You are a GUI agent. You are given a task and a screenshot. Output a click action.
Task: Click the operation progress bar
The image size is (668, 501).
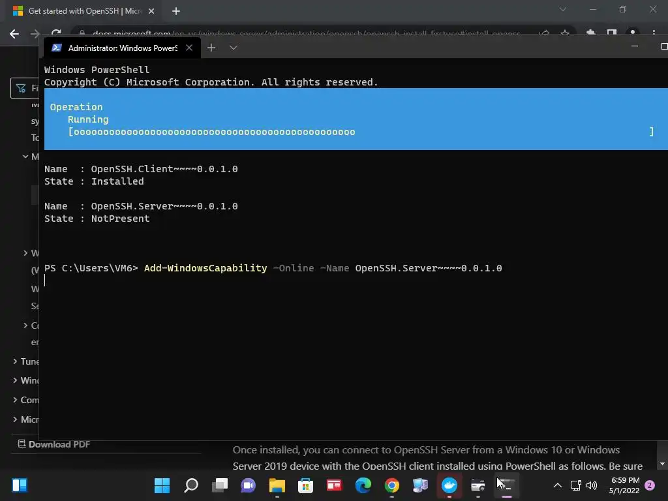[x=361, y=132]
